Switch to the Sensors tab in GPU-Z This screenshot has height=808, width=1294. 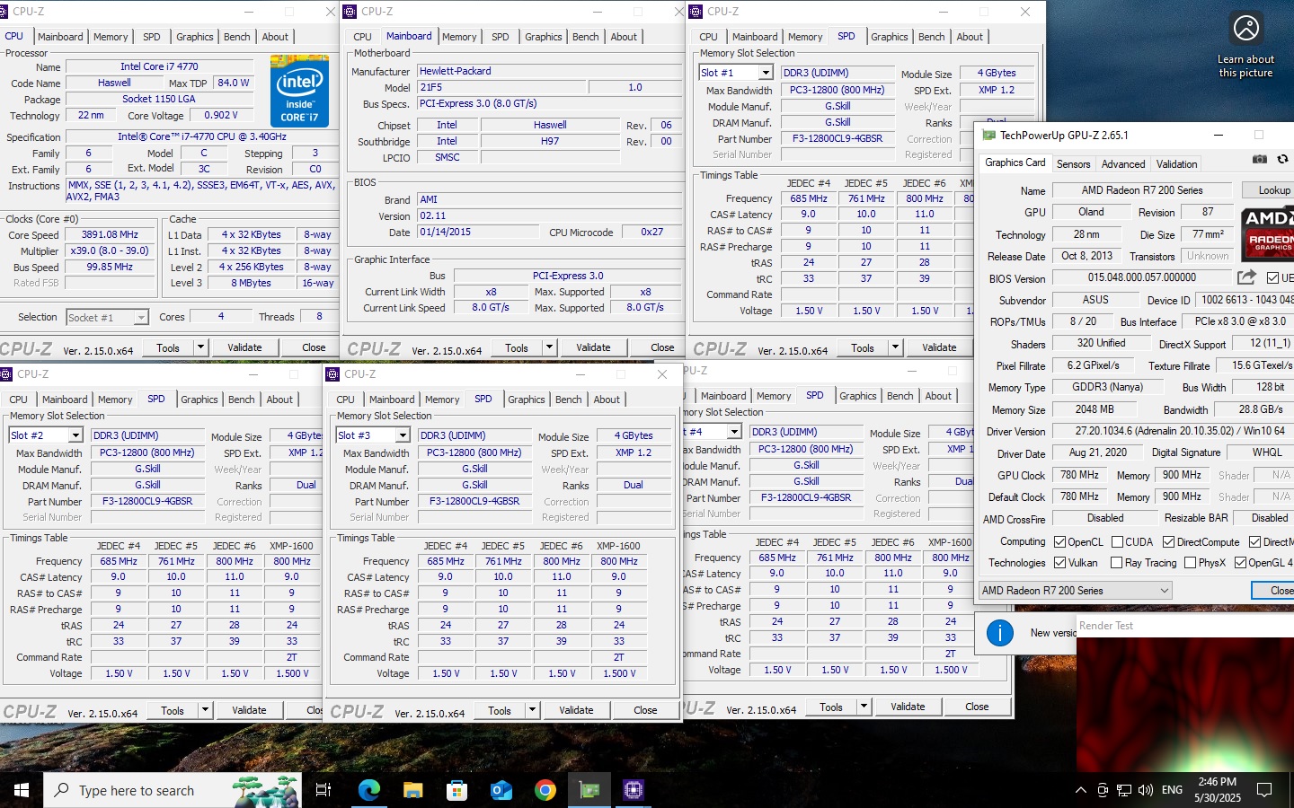click(x=1073, y=164)
